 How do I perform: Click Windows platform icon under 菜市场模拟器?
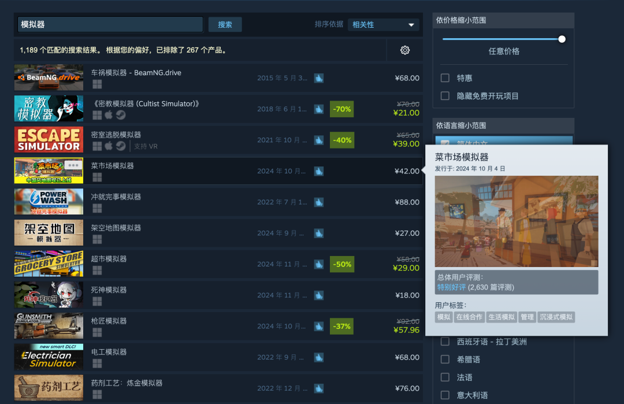97,177
